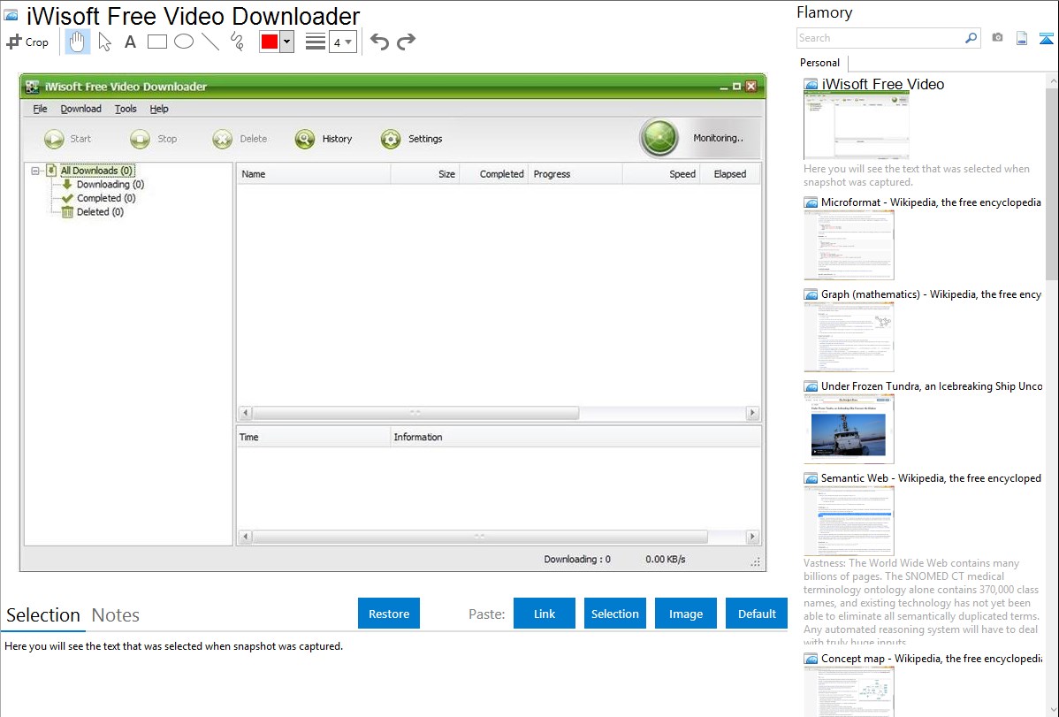1059x717 pixels.
Task: Open Concept map Wikipedia snapshot title
Action: click(x=932, y=658)
